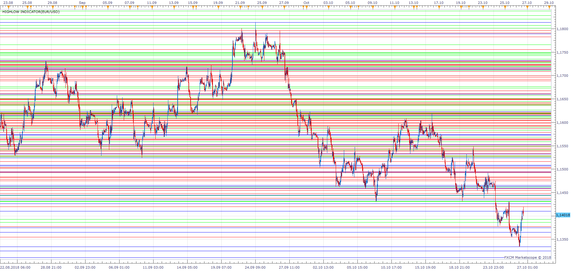Screen dimensions: 573x271
Task: Click the 1,1650 price level label
Action: (562, 99)
